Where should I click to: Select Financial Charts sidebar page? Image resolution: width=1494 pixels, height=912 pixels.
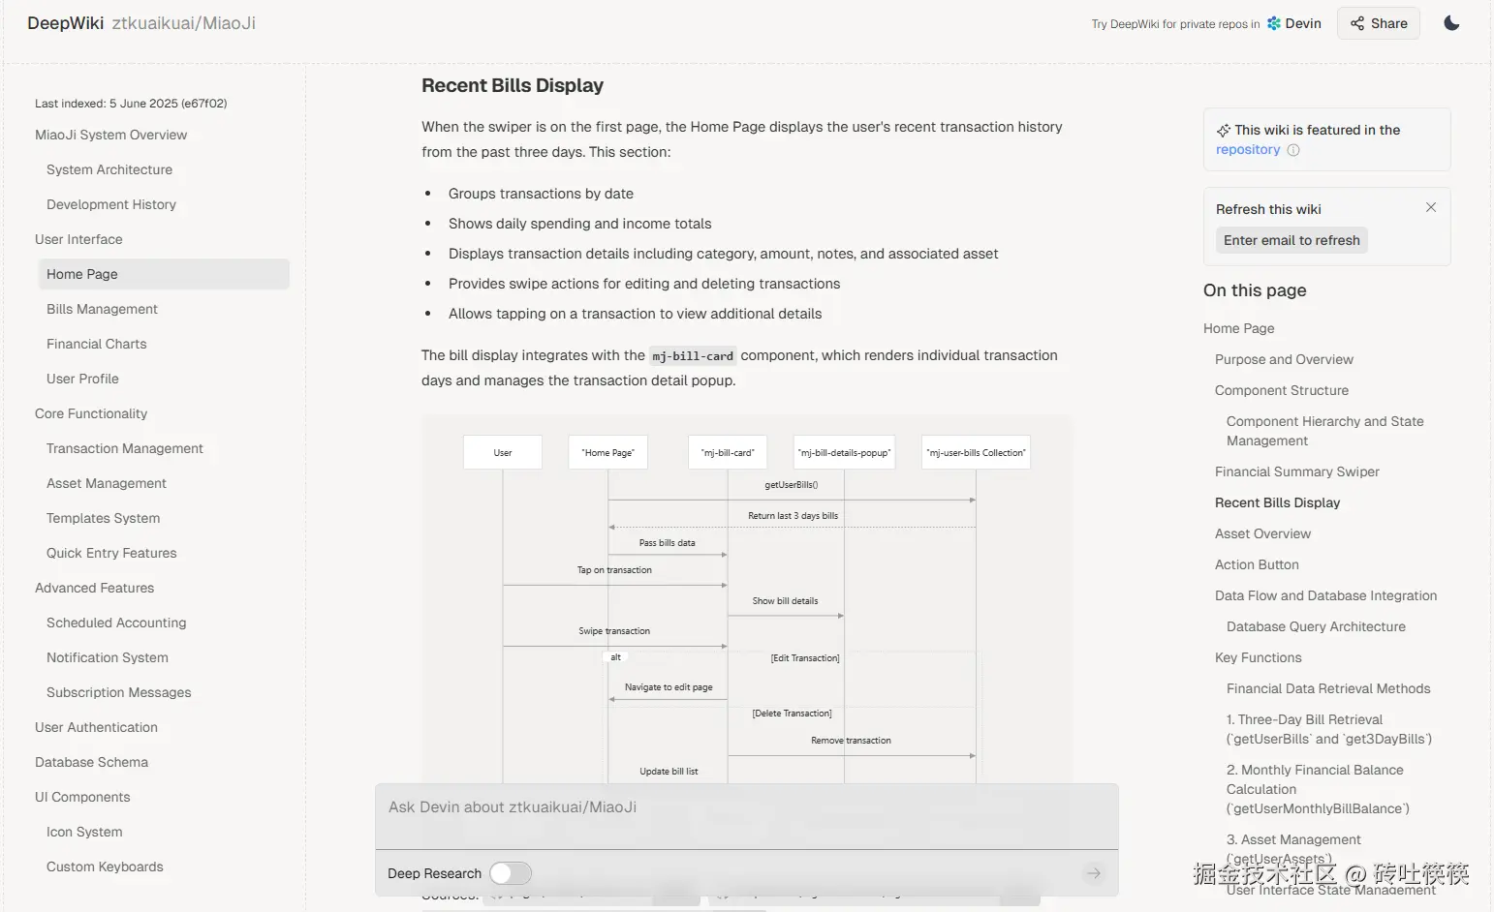coord(97,344)
